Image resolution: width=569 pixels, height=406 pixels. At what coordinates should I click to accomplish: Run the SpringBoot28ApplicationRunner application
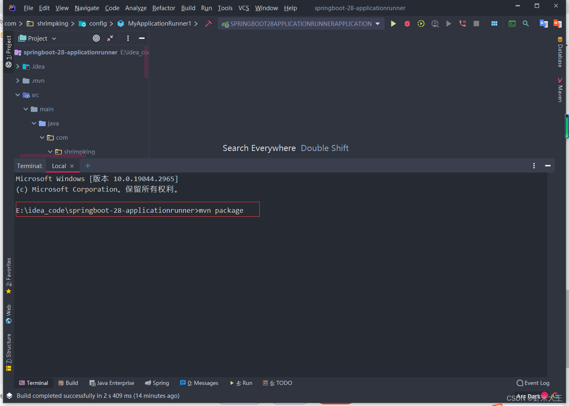(x=393, y=24)
